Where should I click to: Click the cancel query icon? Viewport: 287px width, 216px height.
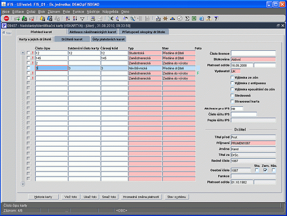pos(57,18)
